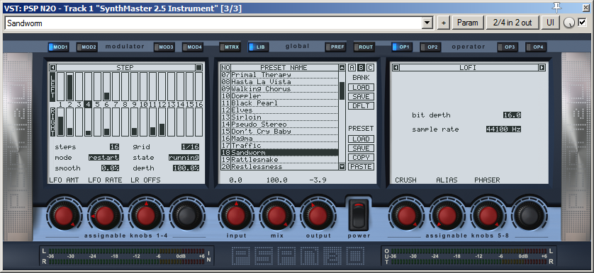Open the Sandworm preset dropdown arrow
594x273 pixels.
click(x=427, y=23)
